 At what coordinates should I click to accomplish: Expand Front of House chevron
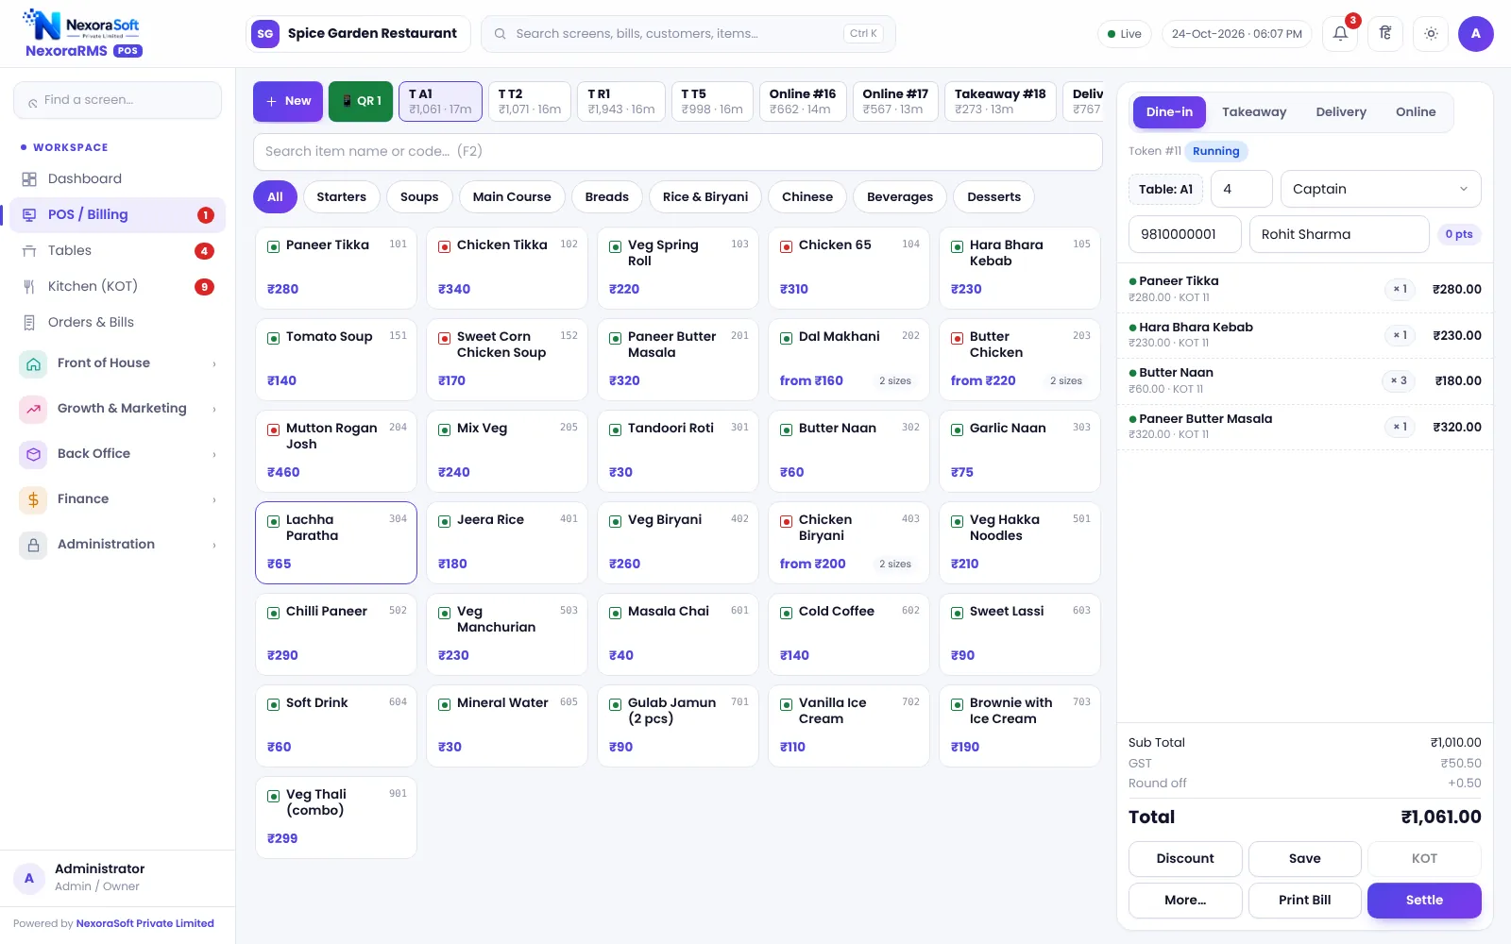(214, 364)
